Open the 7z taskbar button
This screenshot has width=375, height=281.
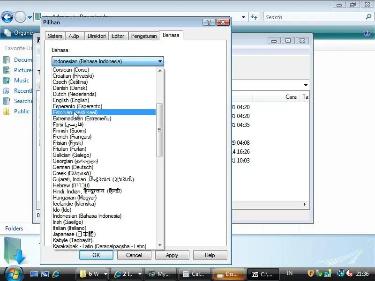coord(262,274)
